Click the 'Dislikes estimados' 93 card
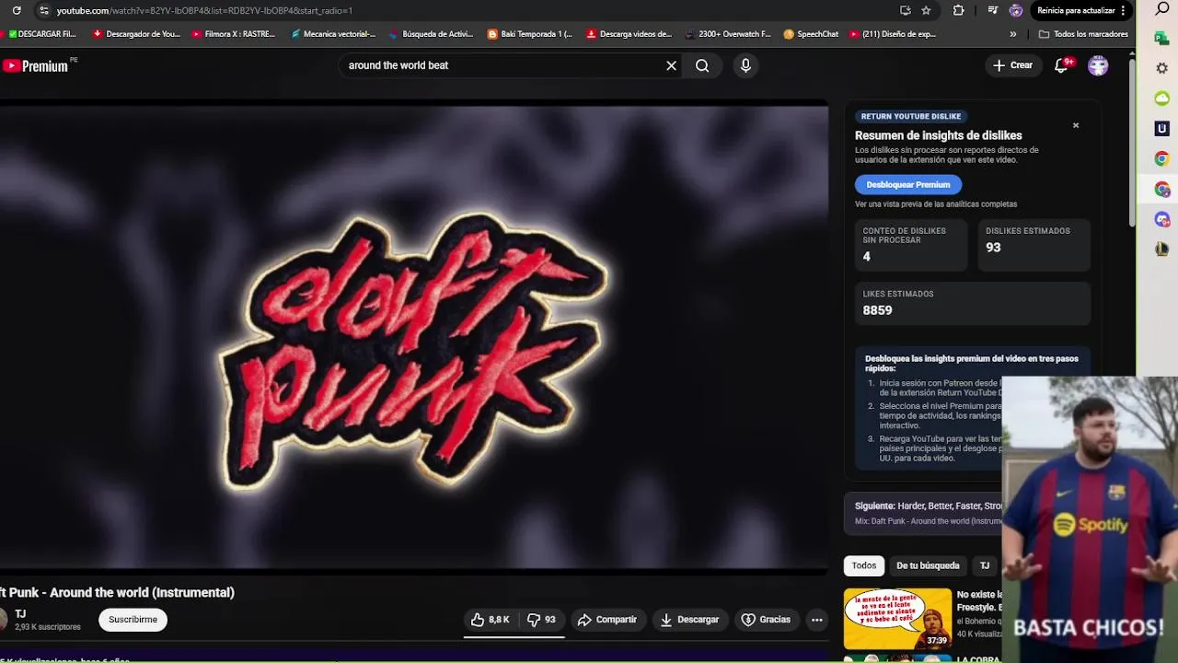 (x=1034, y=245)
